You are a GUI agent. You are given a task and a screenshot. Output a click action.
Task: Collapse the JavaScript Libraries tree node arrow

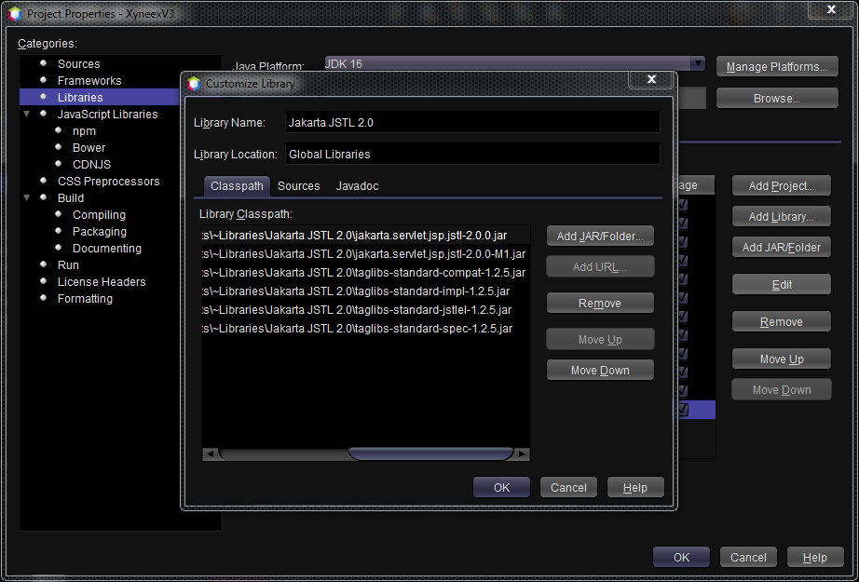pos(27,114)
